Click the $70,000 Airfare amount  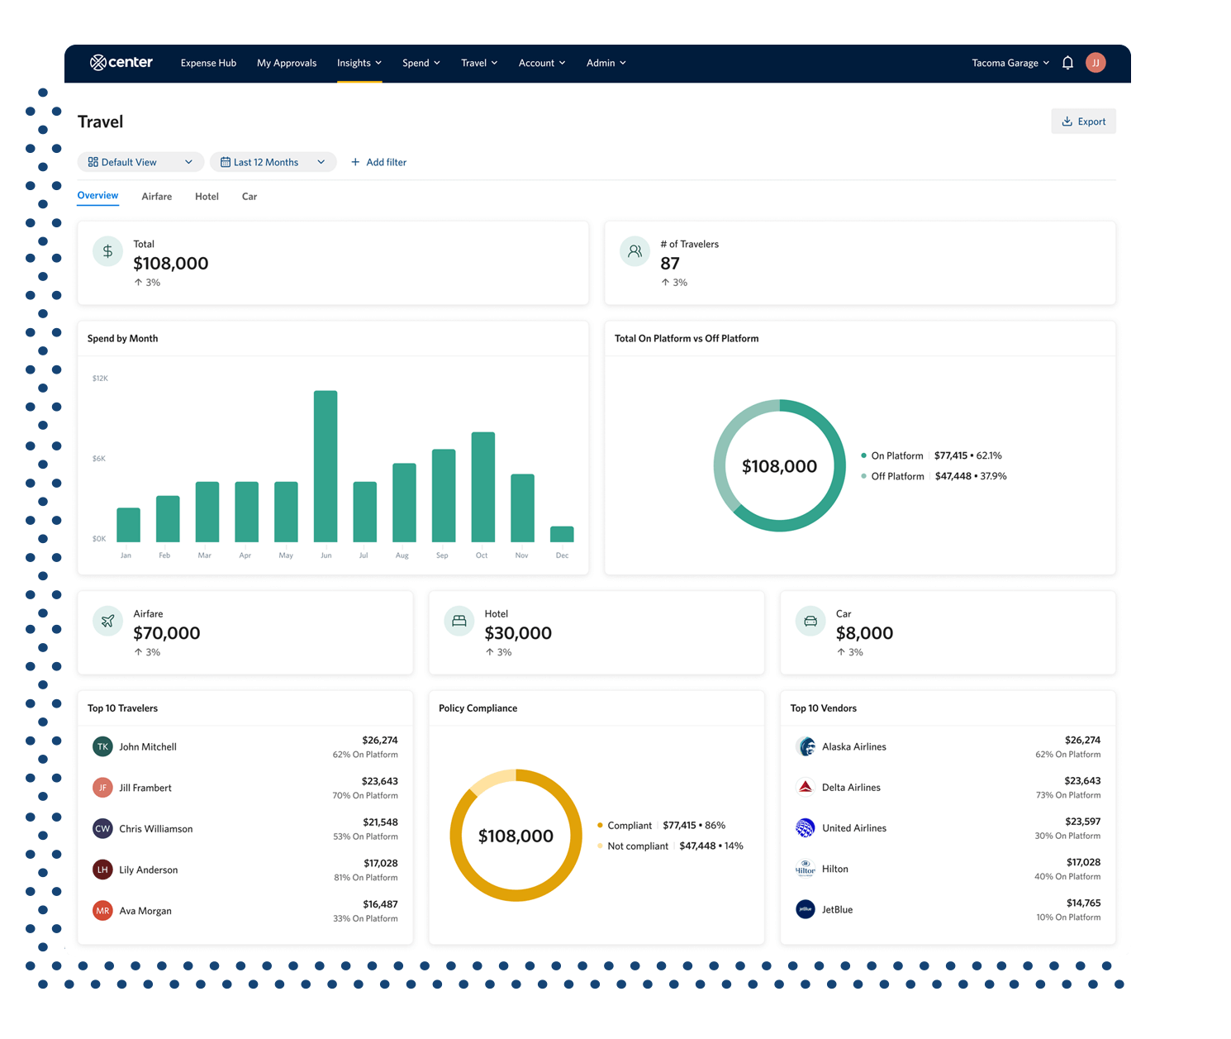tap(167, 633)
